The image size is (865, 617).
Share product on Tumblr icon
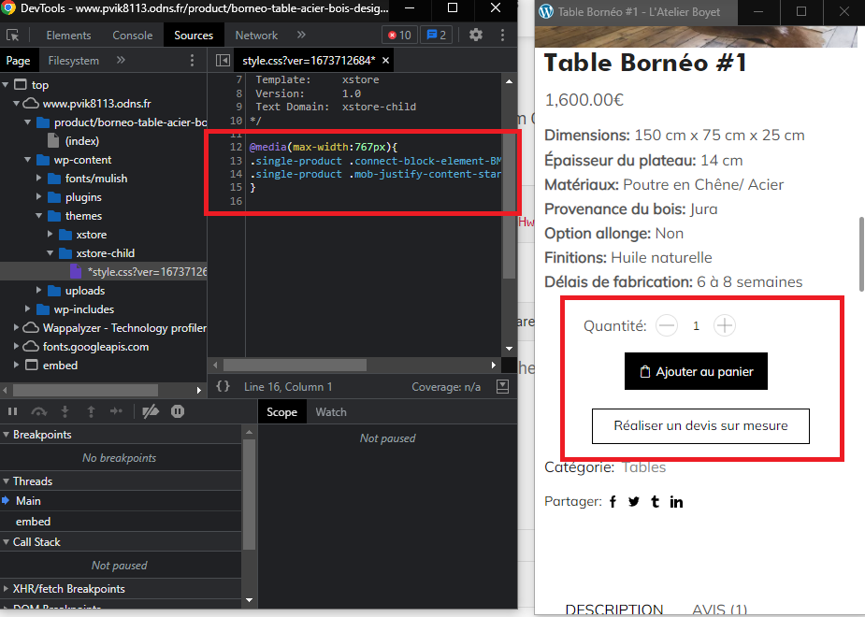pyautogui.click(x=655, y=502)
